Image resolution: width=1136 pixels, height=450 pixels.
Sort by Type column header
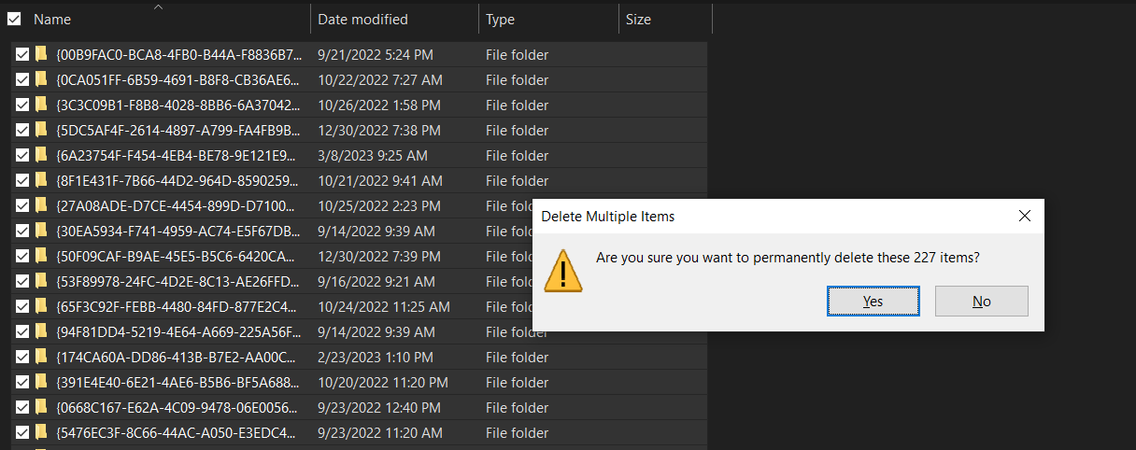click(x=500, y=20)
